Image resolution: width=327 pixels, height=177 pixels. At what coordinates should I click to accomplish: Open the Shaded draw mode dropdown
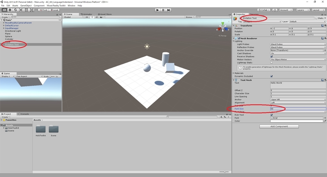[x=73, y=17]
